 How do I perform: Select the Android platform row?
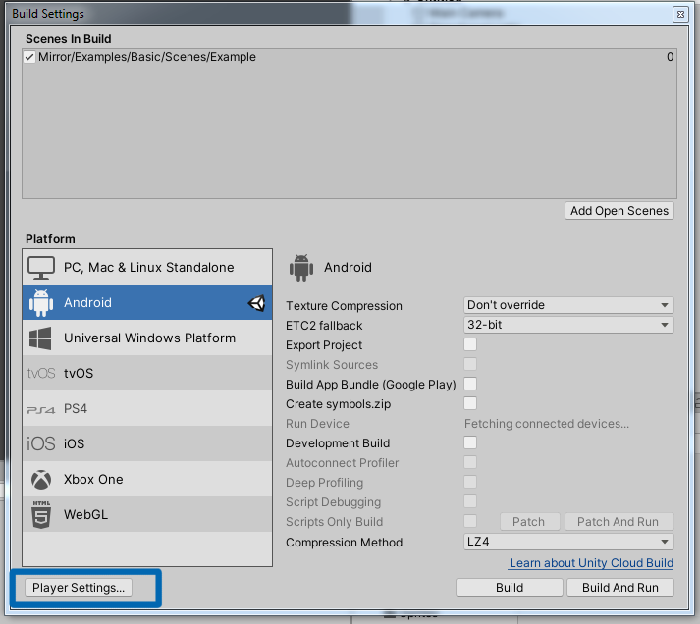[147, 303]
